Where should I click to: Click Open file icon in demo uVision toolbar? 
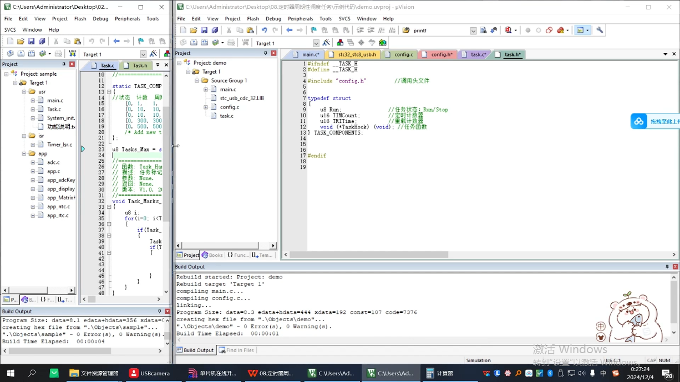pos(194,30)
